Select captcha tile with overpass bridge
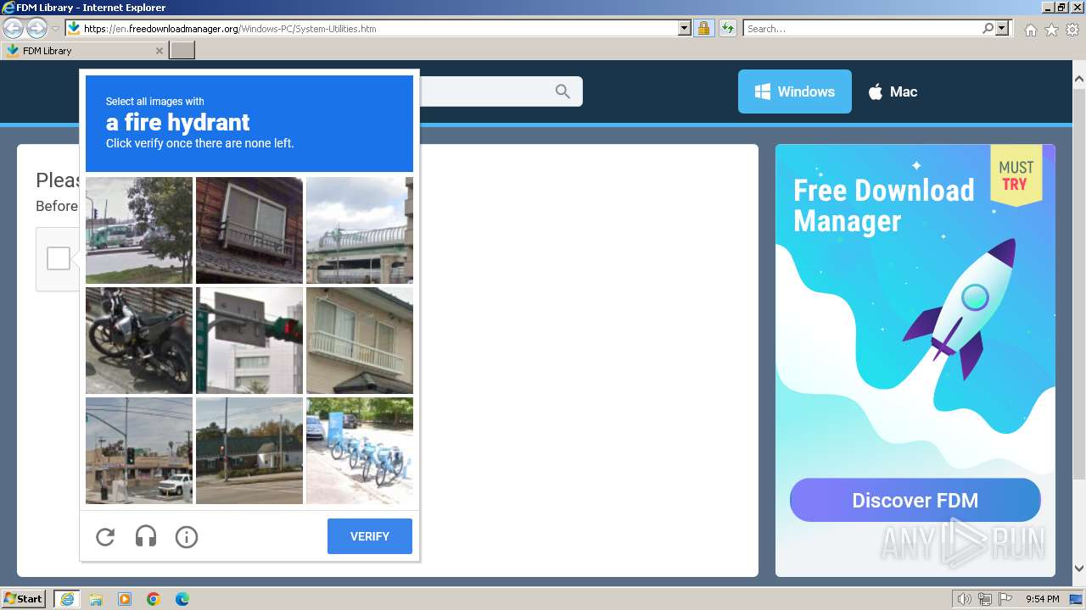Screen dimensions: 1086x610 [x=360, y=230]
